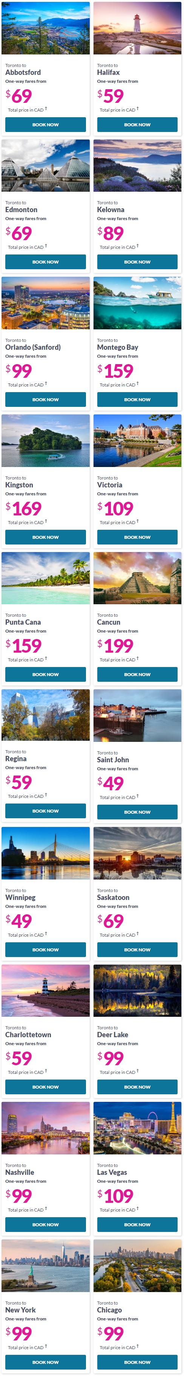Image resolution: width=184 pixels, height=1376 pixels.
Task: Click the Nashville skyline photo
Action: coord(45,1128)
